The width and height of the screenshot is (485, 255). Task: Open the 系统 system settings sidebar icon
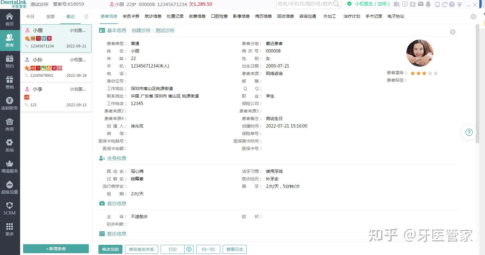pos(10,145)
